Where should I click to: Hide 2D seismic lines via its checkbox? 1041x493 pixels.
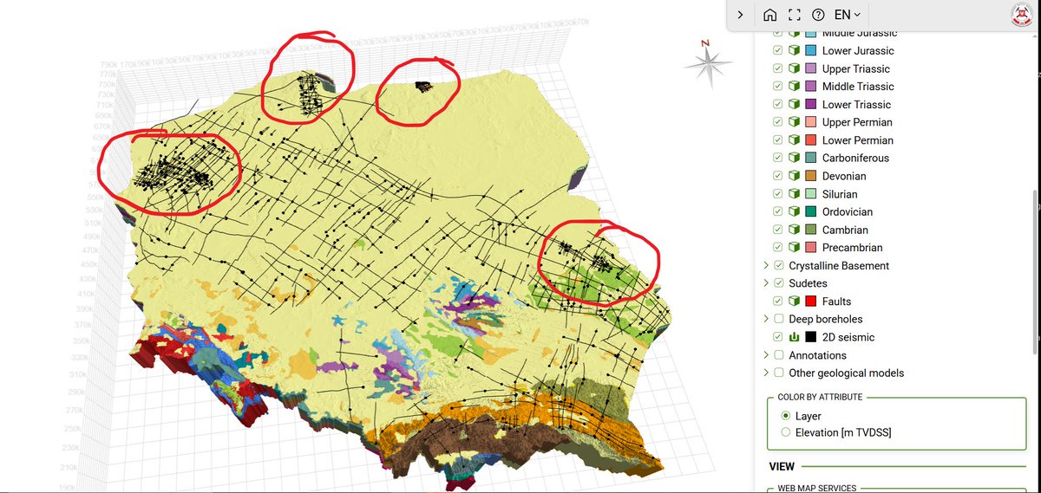tap(778, 337)
